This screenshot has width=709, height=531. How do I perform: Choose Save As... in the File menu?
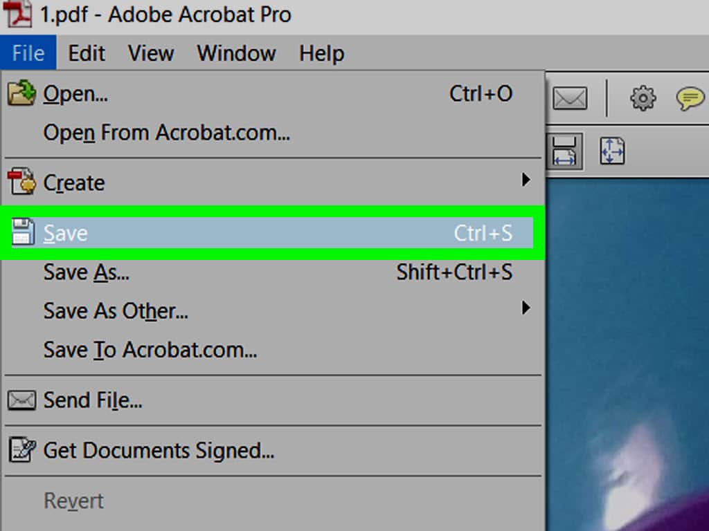[x=86, y=272]
